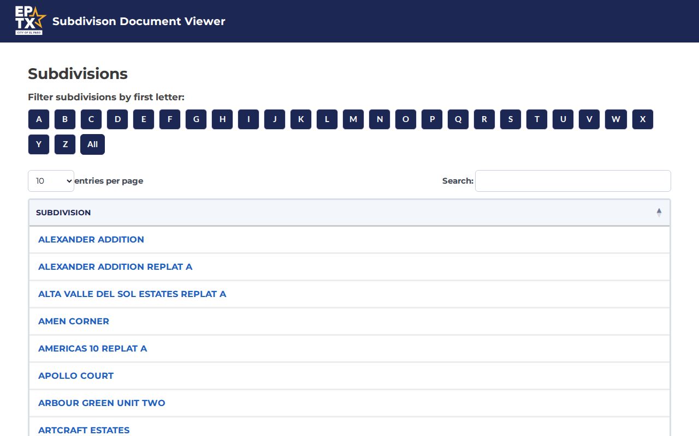Open the ALEXANDER ADDITION subdivision link

pyautogui.click(x=91, y=239)
